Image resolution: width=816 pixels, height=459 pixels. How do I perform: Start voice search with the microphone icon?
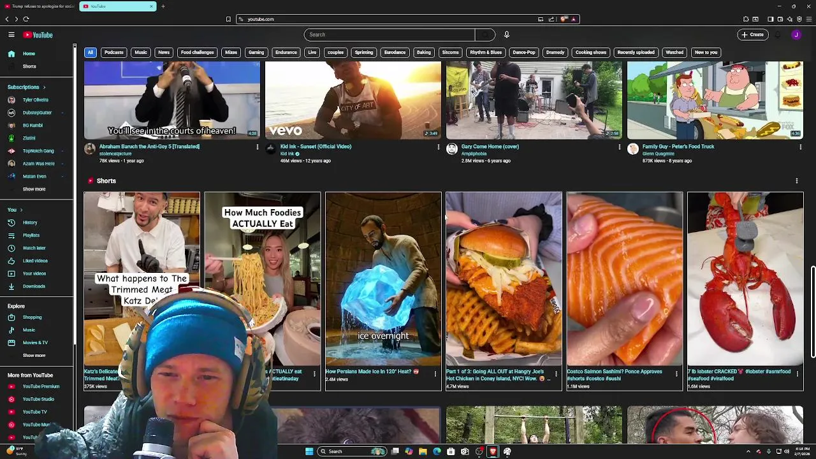507,34
